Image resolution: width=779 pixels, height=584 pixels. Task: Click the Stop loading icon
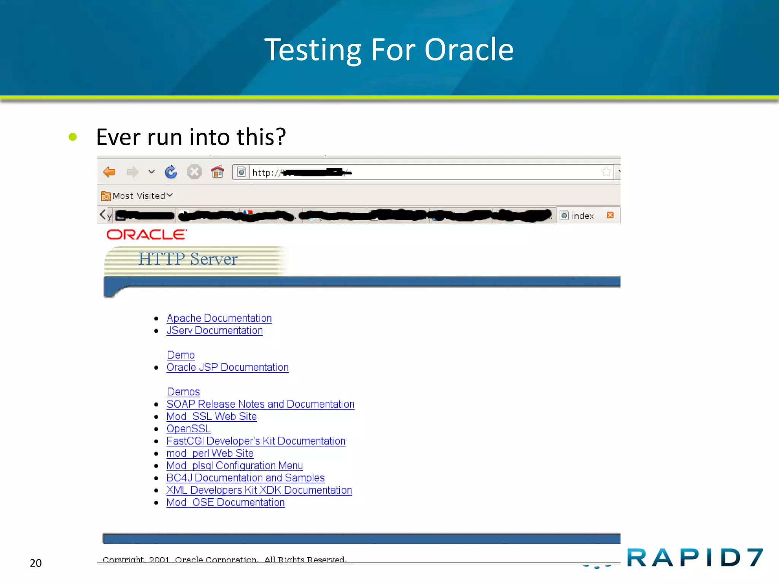[194, 172]
